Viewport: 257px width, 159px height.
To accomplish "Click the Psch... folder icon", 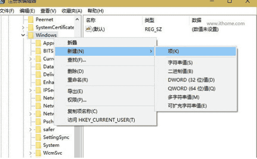I will (38, 122).
